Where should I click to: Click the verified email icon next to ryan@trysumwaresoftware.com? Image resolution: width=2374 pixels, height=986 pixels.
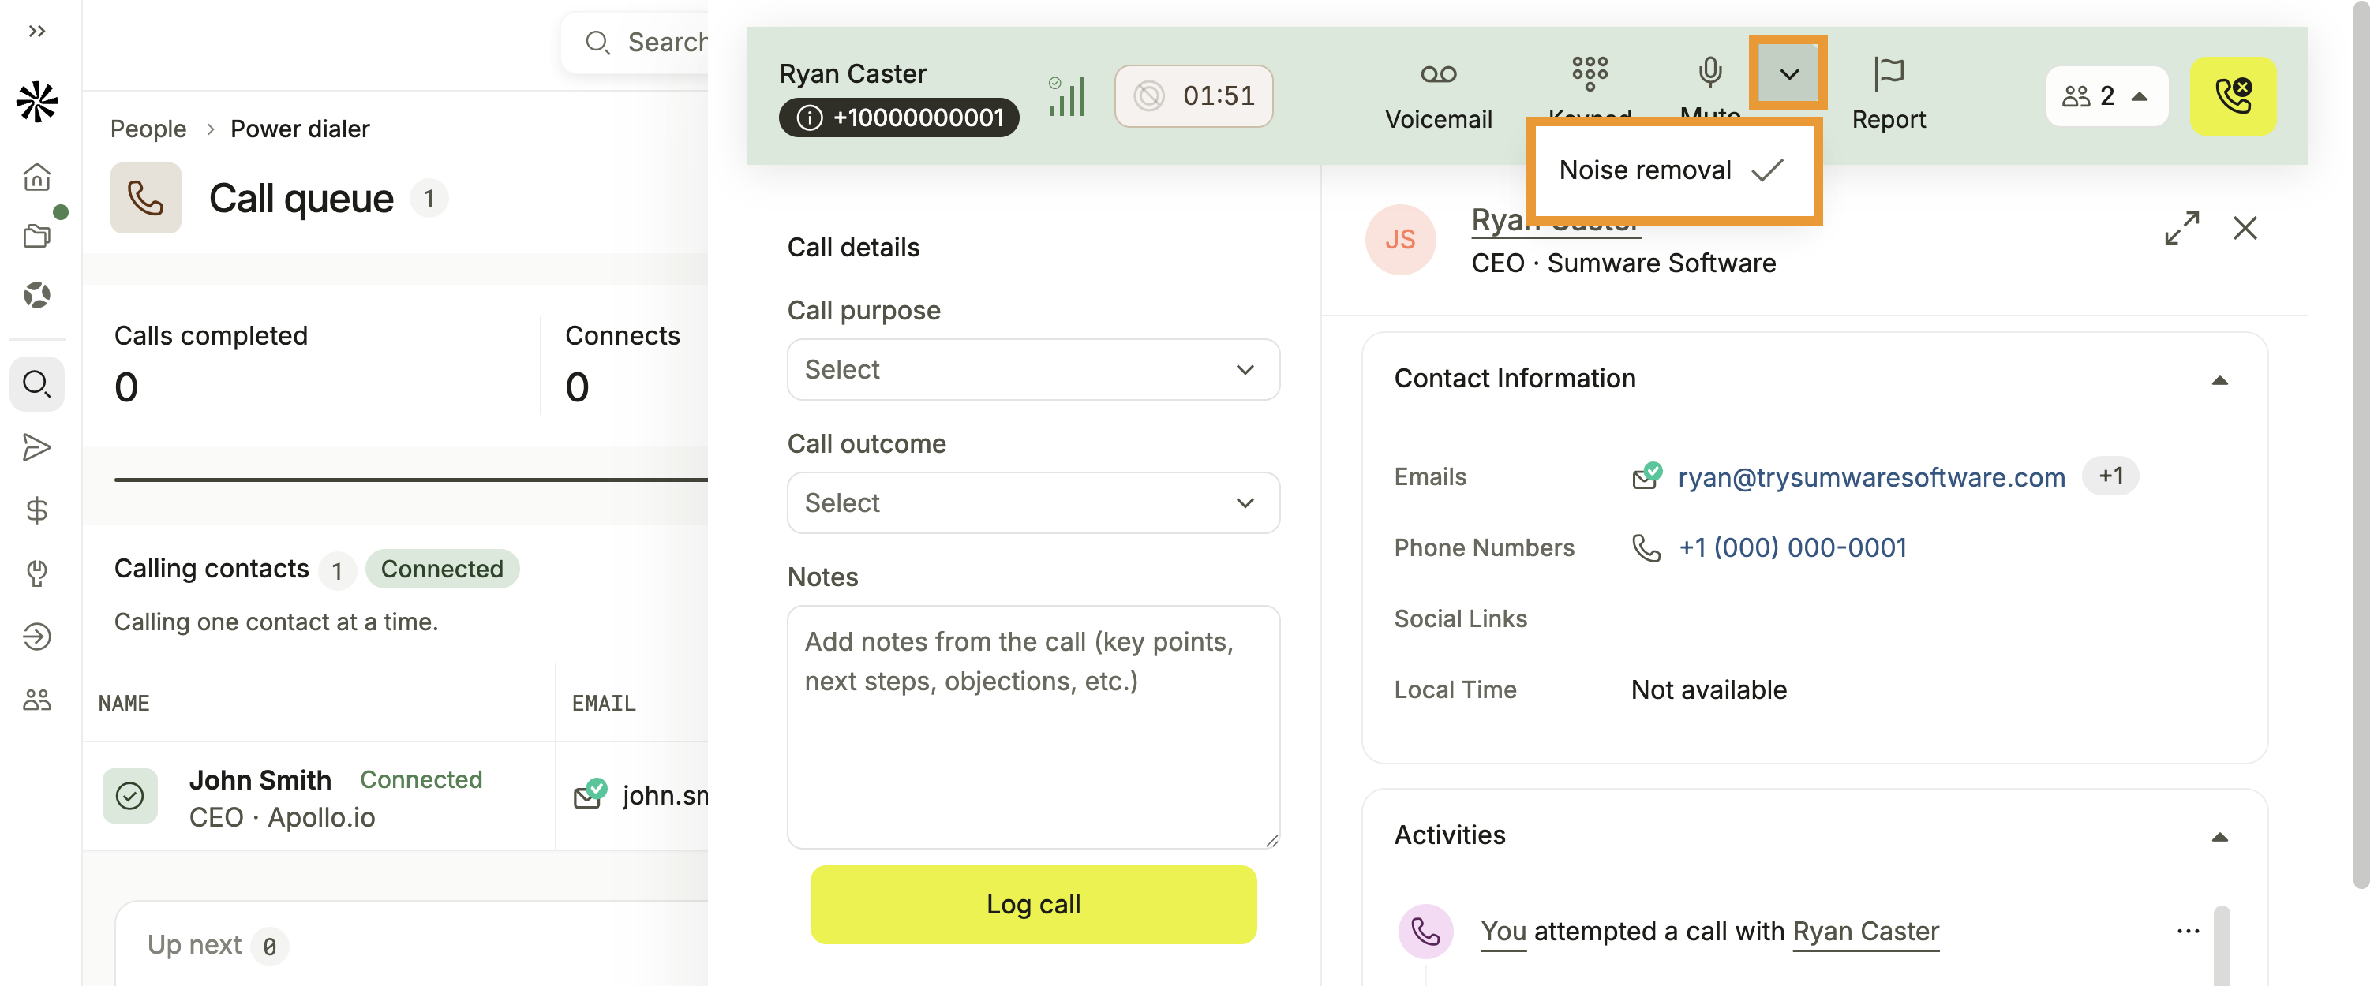[1647, 476]
